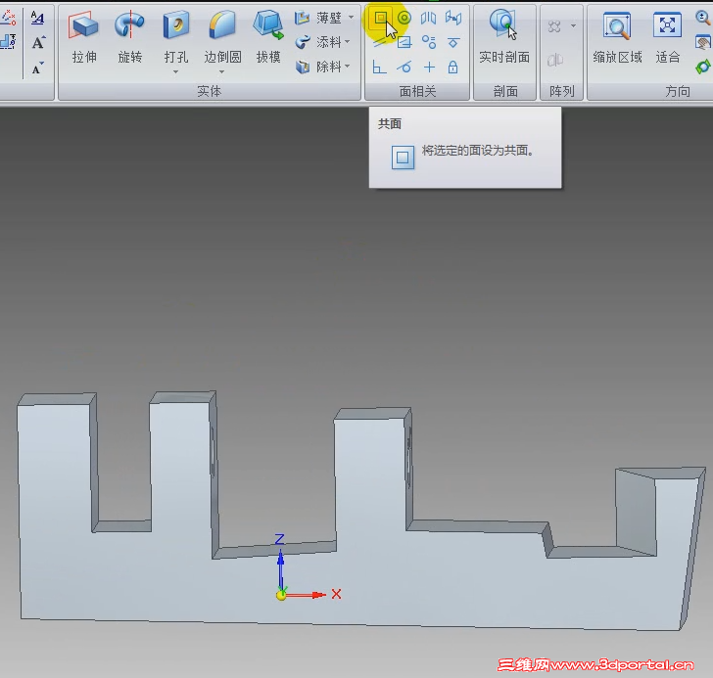Select the pan hand icon
This screenshot has width=713, height=678.
point(703,43)
